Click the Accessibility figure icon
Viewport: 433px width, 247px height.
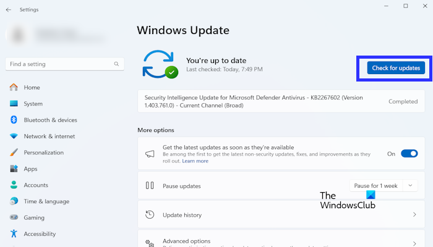pos(14,233)
